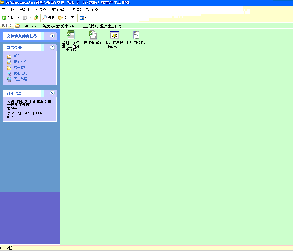Open the 查看(V) menu
The height and width of the screenshot is (251, 293).
(41, 10)
